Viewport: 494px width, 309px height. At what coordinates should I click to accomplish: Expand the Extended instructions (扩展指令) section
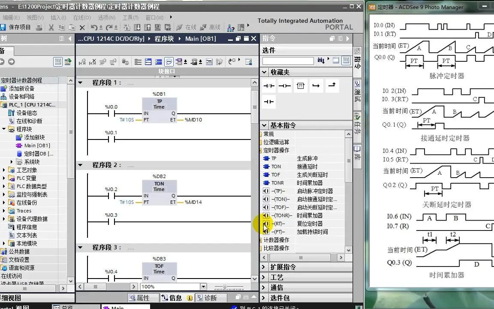click(x=263, y=267)
